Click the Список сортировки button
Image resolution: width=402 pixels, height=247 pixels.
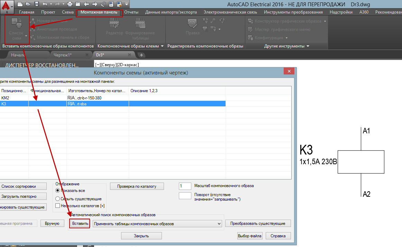tap(23, 186)
